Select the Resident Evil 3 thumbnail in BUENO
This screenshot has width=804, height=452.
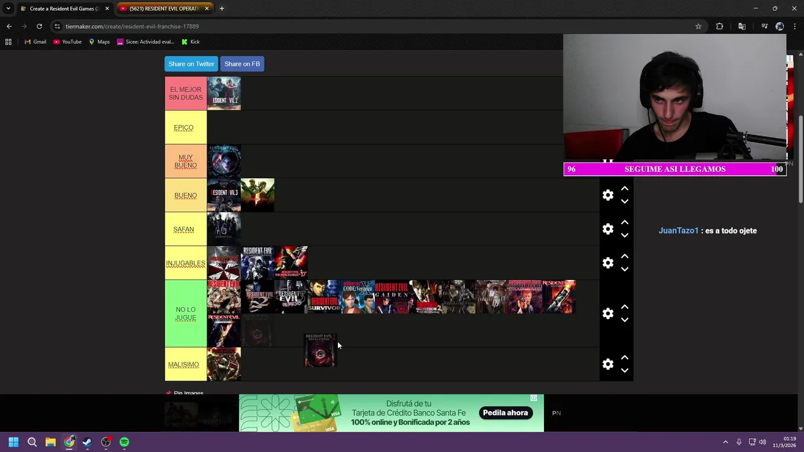224,195
